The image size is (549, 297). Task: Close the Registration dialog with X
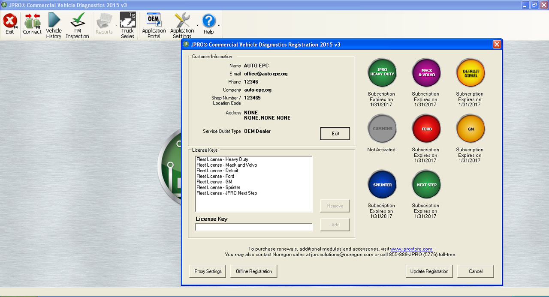[x=497, y=44]
